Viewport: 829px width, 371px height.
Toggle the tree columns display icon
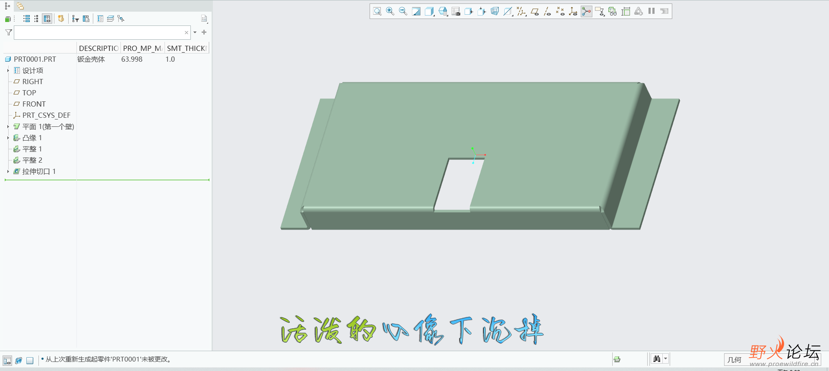coord(47,19)
